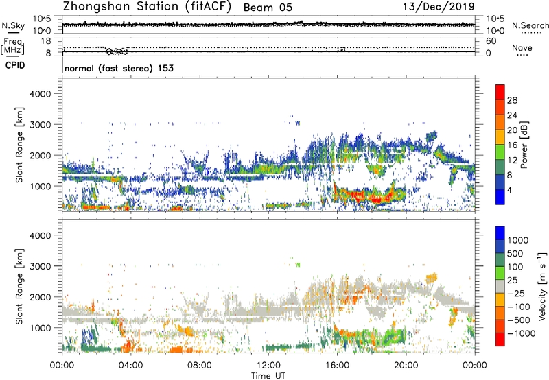Click the 'Power [dB]' colorbar title
Viewport: 549px width, 380px height.
[524, 145]
